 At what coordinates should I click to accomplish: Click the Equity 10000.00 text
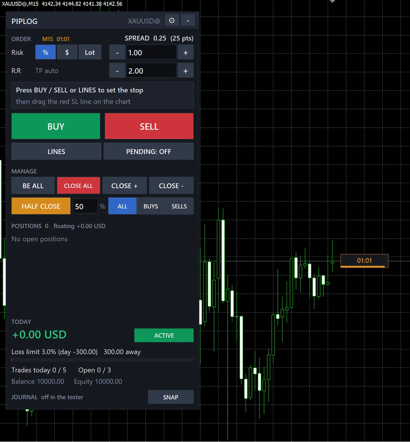98,381
